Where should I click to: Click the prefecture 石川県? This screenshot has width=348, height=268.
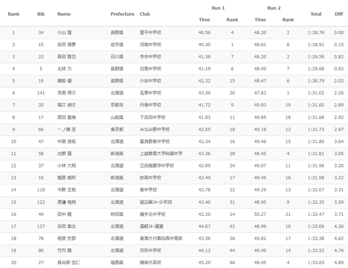[x=117, y=57]
